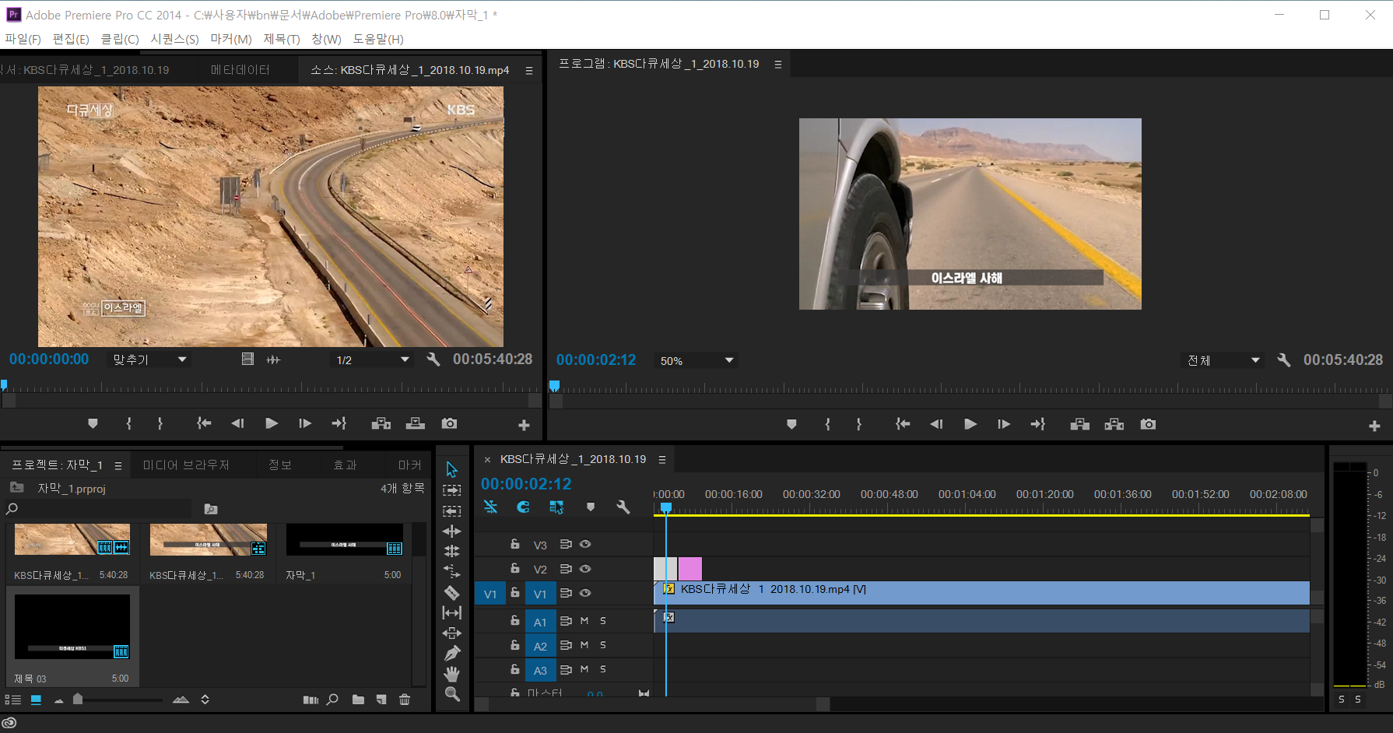Solo the A2 audio track
Image resolution: width=1393 pixels, height=733 pixels.
(x=603, y=645)
